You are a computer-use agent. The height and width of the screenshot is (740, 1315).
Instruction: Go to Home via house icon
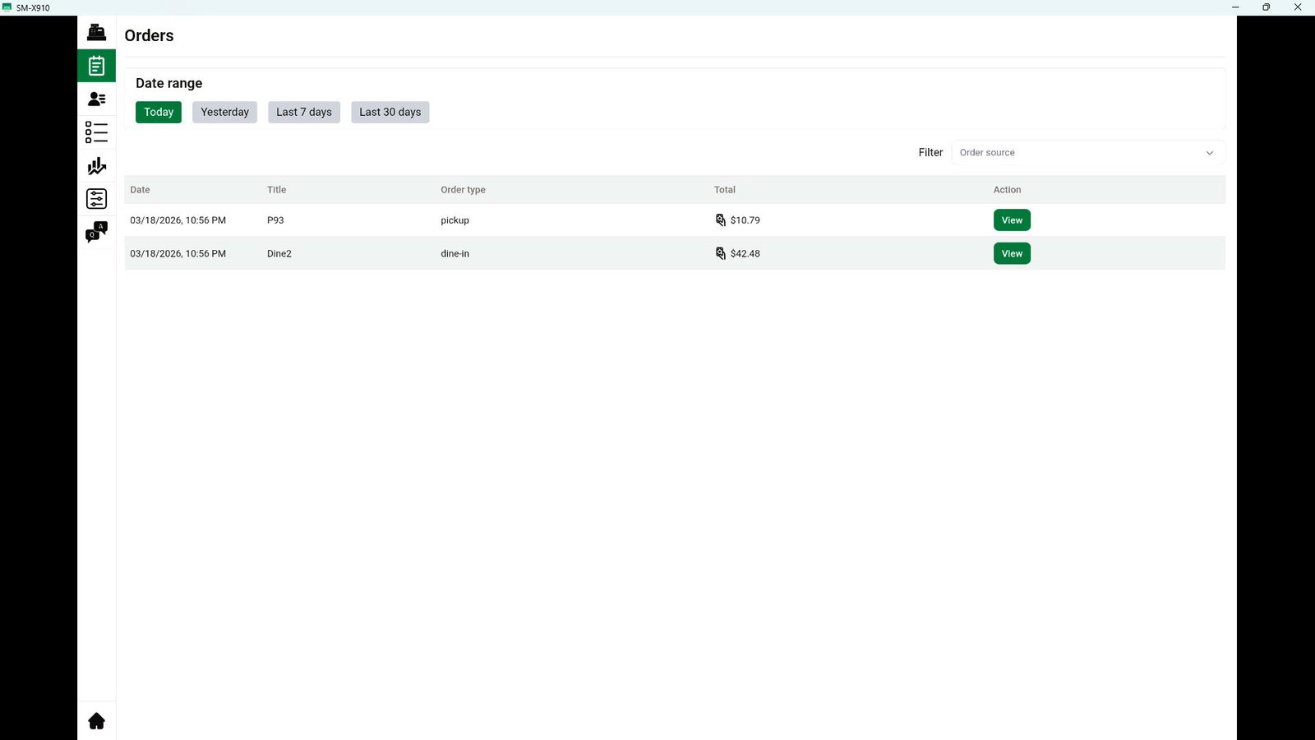click(96, 721)
